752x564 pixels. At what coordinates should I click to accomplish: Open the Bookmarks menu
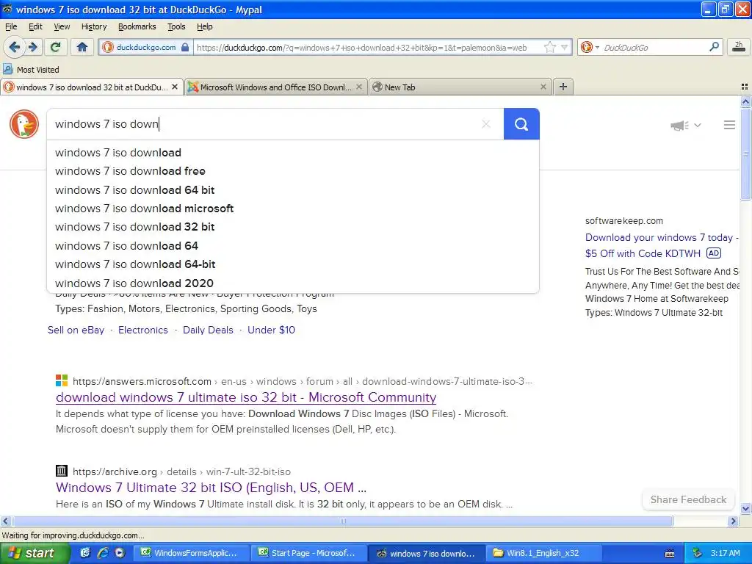coord(137,26)
